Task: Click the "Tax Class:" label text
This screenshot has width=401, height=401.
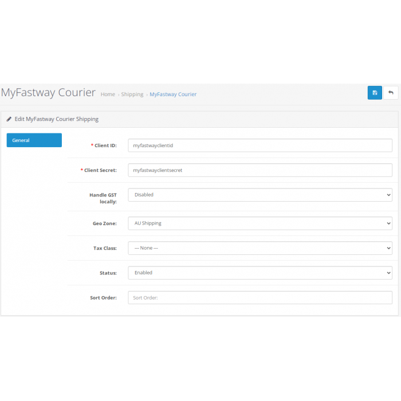Action: tap(105, 248)
